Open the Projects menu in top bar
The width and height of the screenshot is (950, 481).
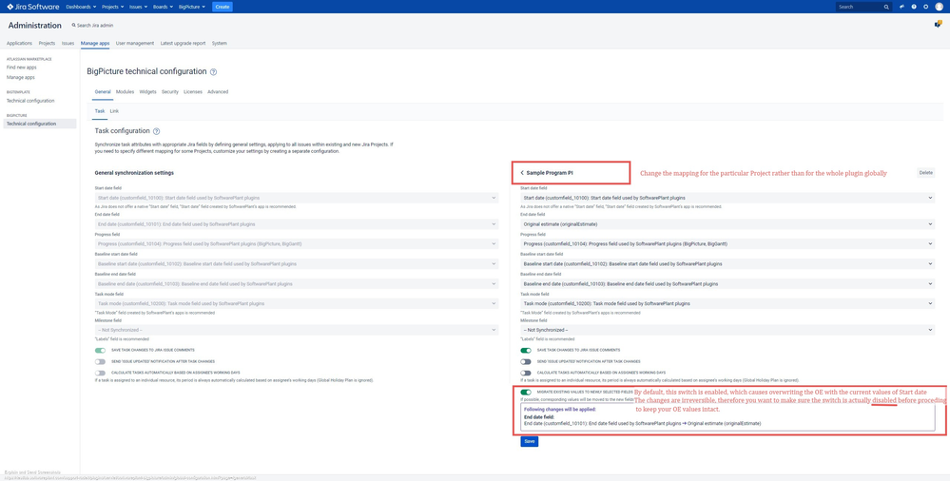(113, 7)
